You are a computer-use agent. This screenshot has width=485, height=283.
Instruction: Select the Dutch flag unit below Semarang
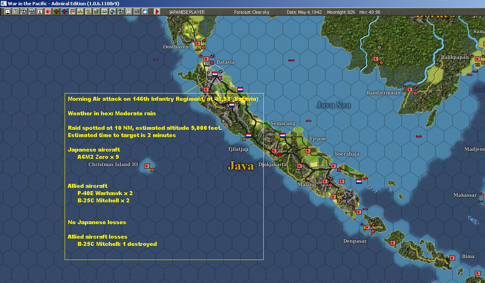pyautogui.click(x=283, y=135)
